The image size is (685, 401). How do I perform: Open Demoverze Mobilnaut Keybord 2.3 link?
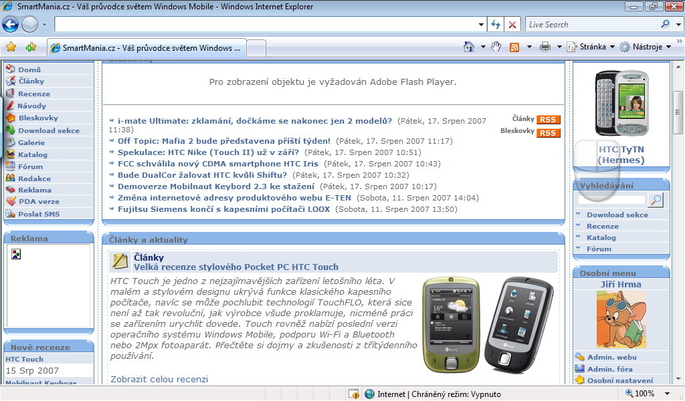216,186
